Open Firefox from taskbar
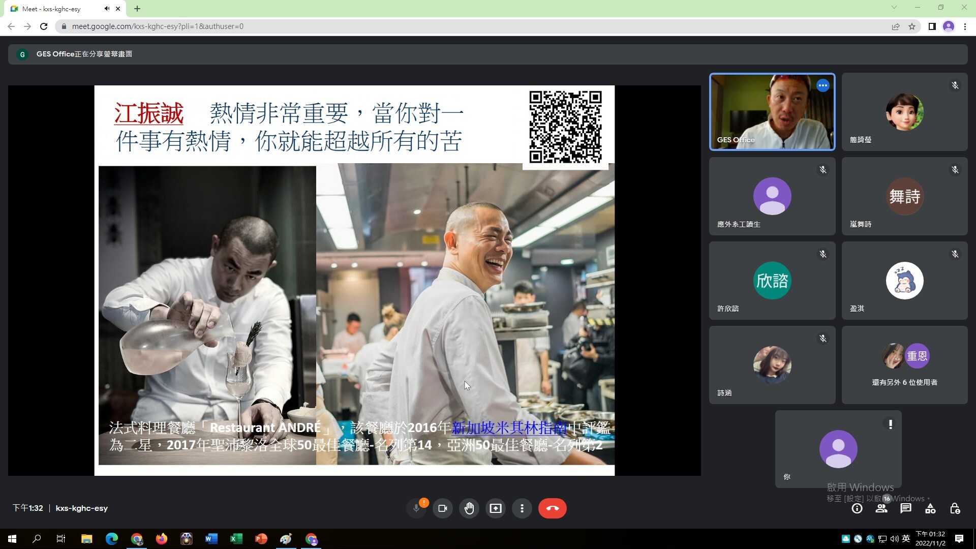 tap(162, 539)
